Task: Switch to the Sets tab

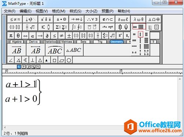Action: point(83,42)
